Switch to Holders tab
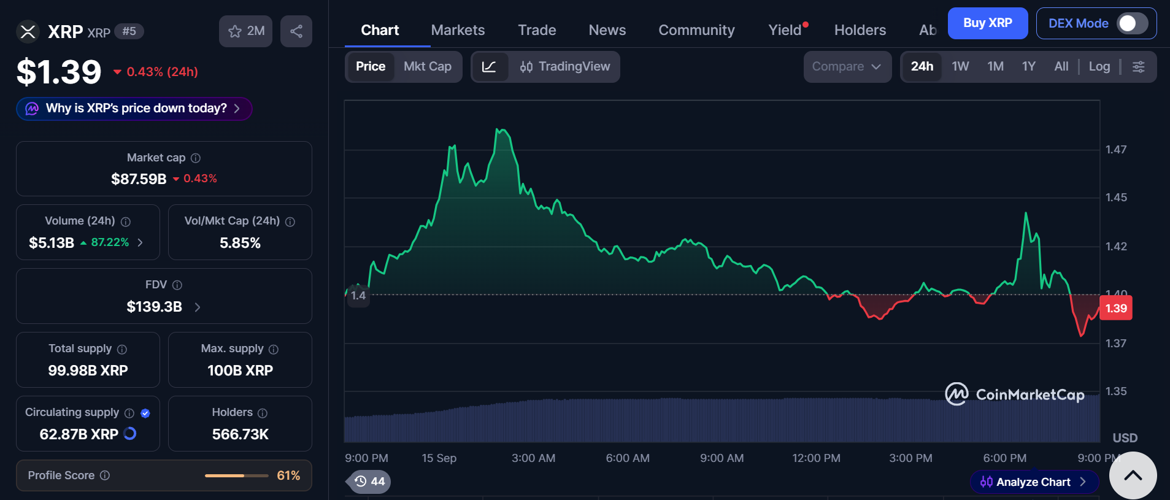Image resolution: width=1170 pixels, height=500 pixels. (x=860, y=30)
